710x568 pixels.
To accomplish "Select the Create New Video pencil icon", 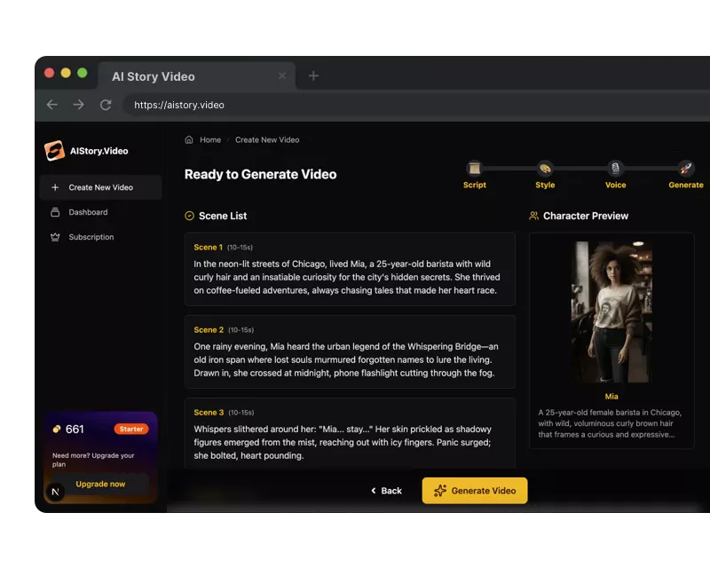I will (55, 187).
